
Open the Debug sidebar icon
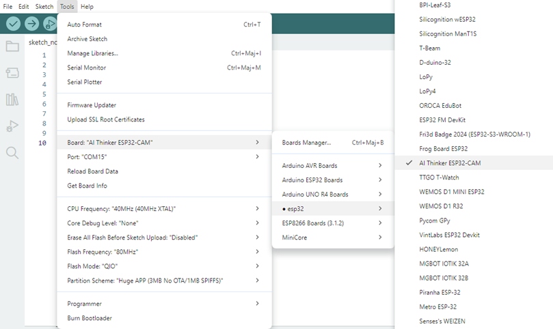tap(12, 126)
